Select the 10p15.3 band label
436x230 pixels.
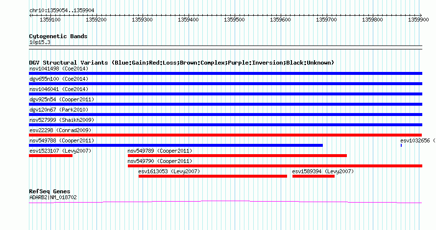pos(40,42)
